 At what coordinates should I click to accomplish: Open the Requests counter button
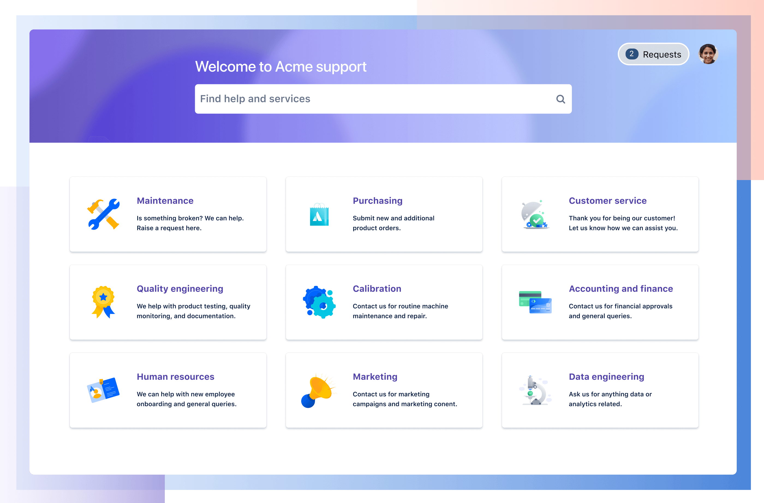[x=652, y=55]
